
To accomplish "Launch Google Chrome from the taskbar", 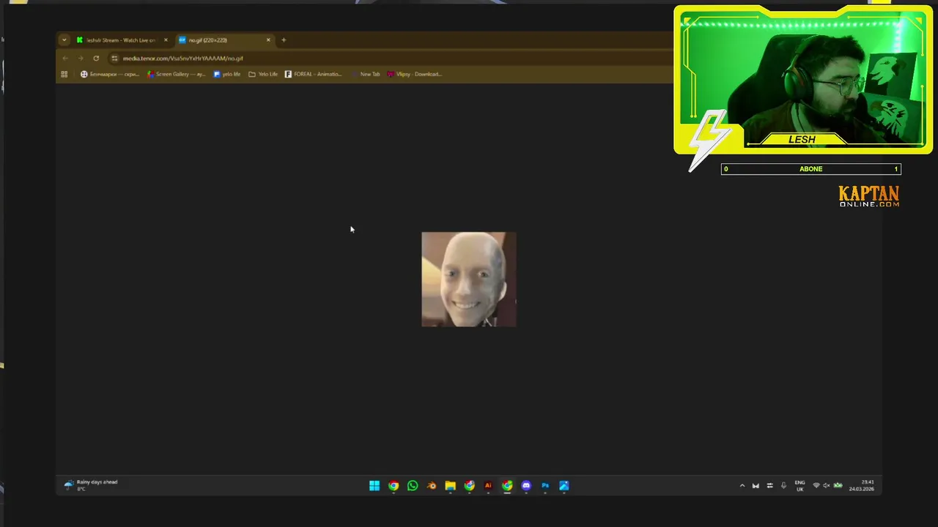I will tap(394, 485).
